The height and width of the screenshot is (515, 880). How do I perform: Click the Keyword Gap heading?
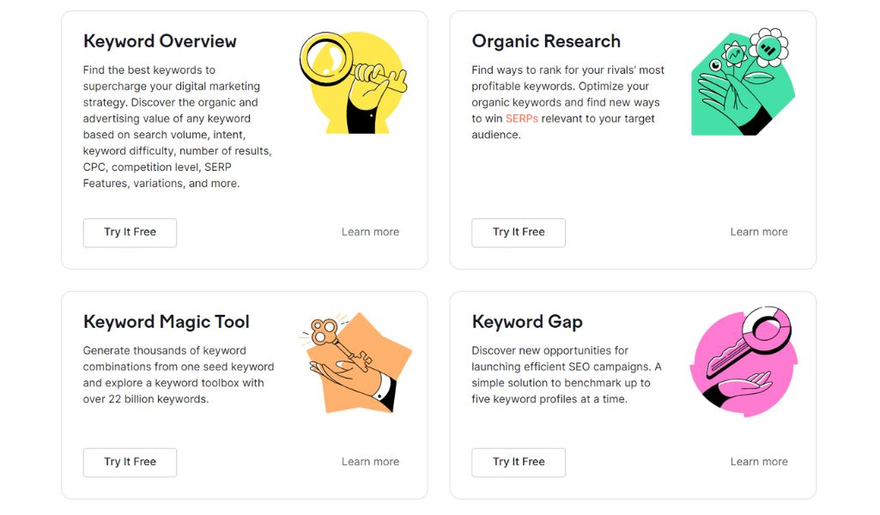527,322
